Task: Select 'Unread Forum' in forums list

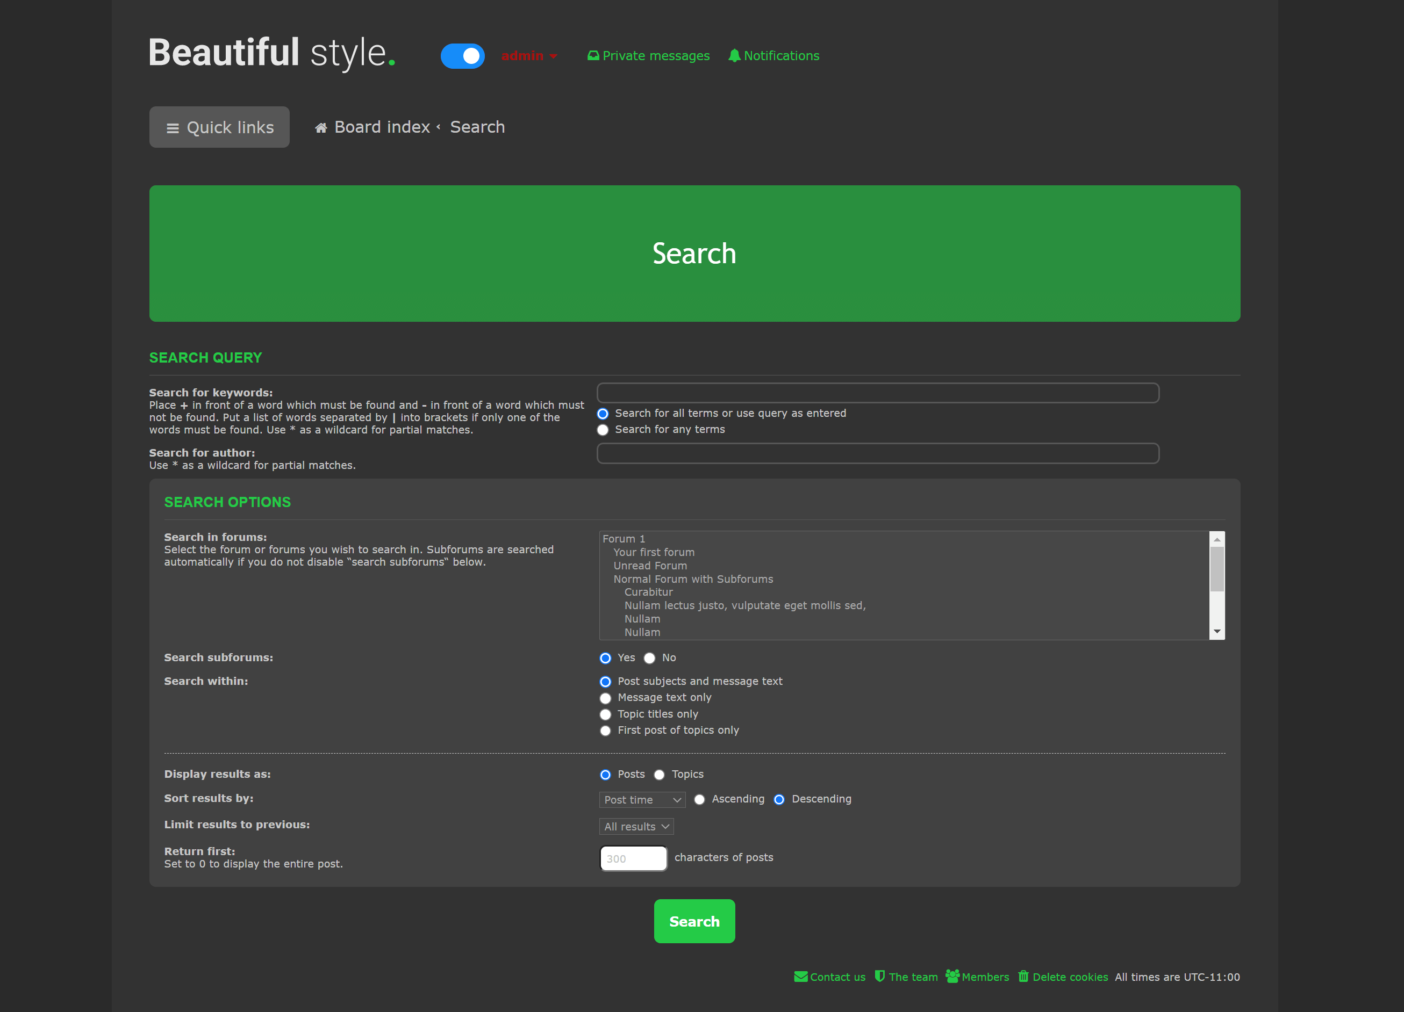Action: point(904,566)
